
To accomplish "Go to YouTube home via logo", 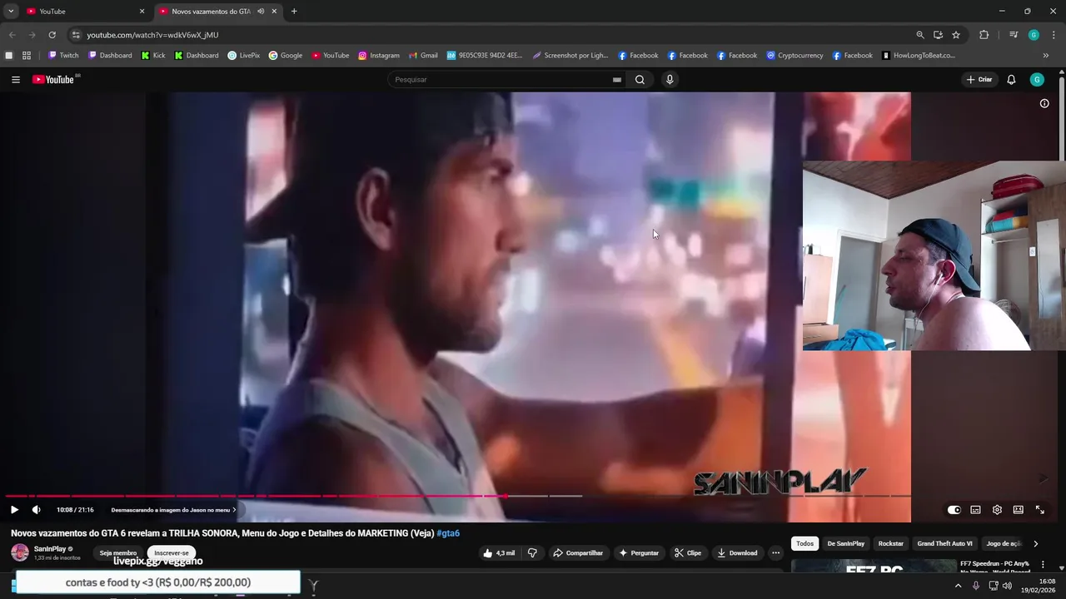I will [x=55, y=80].
